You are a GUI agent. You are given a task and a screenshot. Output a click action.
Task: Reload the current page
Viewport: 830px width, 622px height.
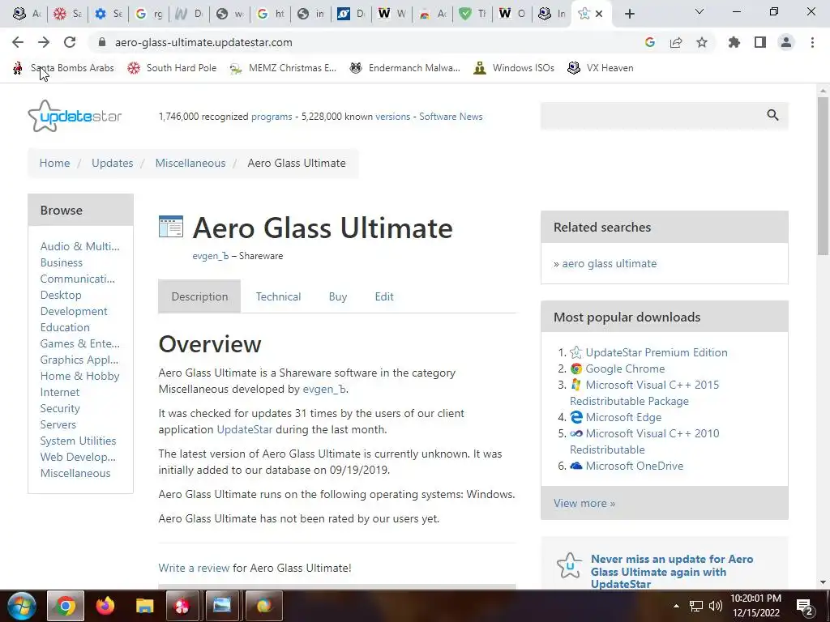(70, 42)
